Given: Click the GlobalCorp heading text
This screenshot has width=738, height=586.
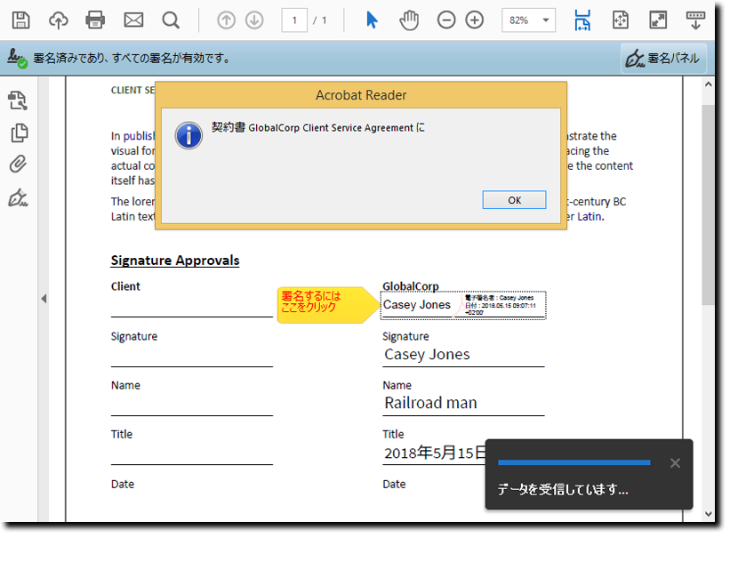Looking at the screenshot, I should tap(411, 286).
